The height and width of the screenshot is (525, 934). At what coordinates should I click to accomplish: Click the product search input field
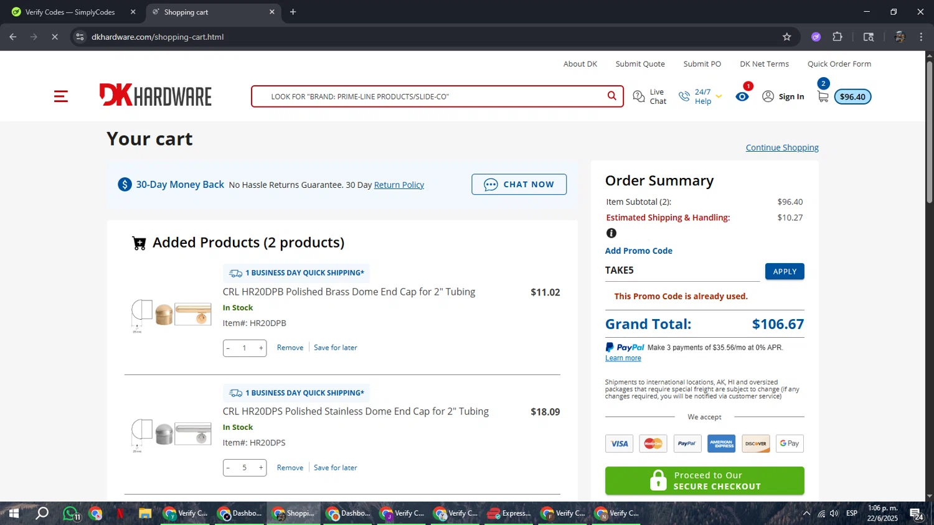[430, 96]
